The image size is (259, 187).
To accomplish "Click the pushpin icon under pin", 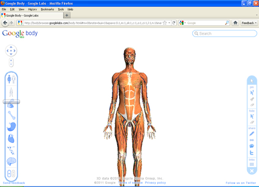I will (x=252, y=99).
